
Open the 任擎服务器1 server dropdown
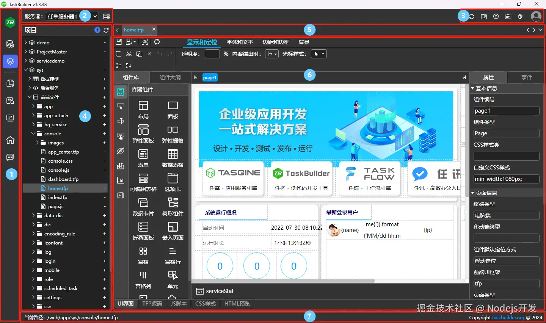[72, 16]
